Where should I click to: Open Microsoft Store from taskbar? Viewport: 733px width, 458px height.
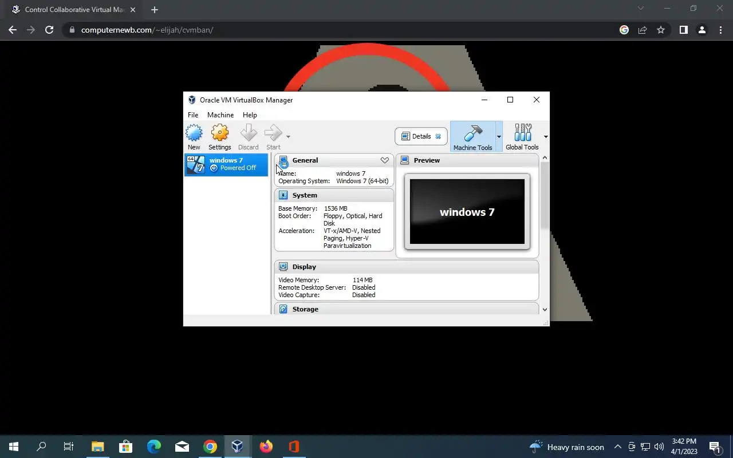point(125,447)
